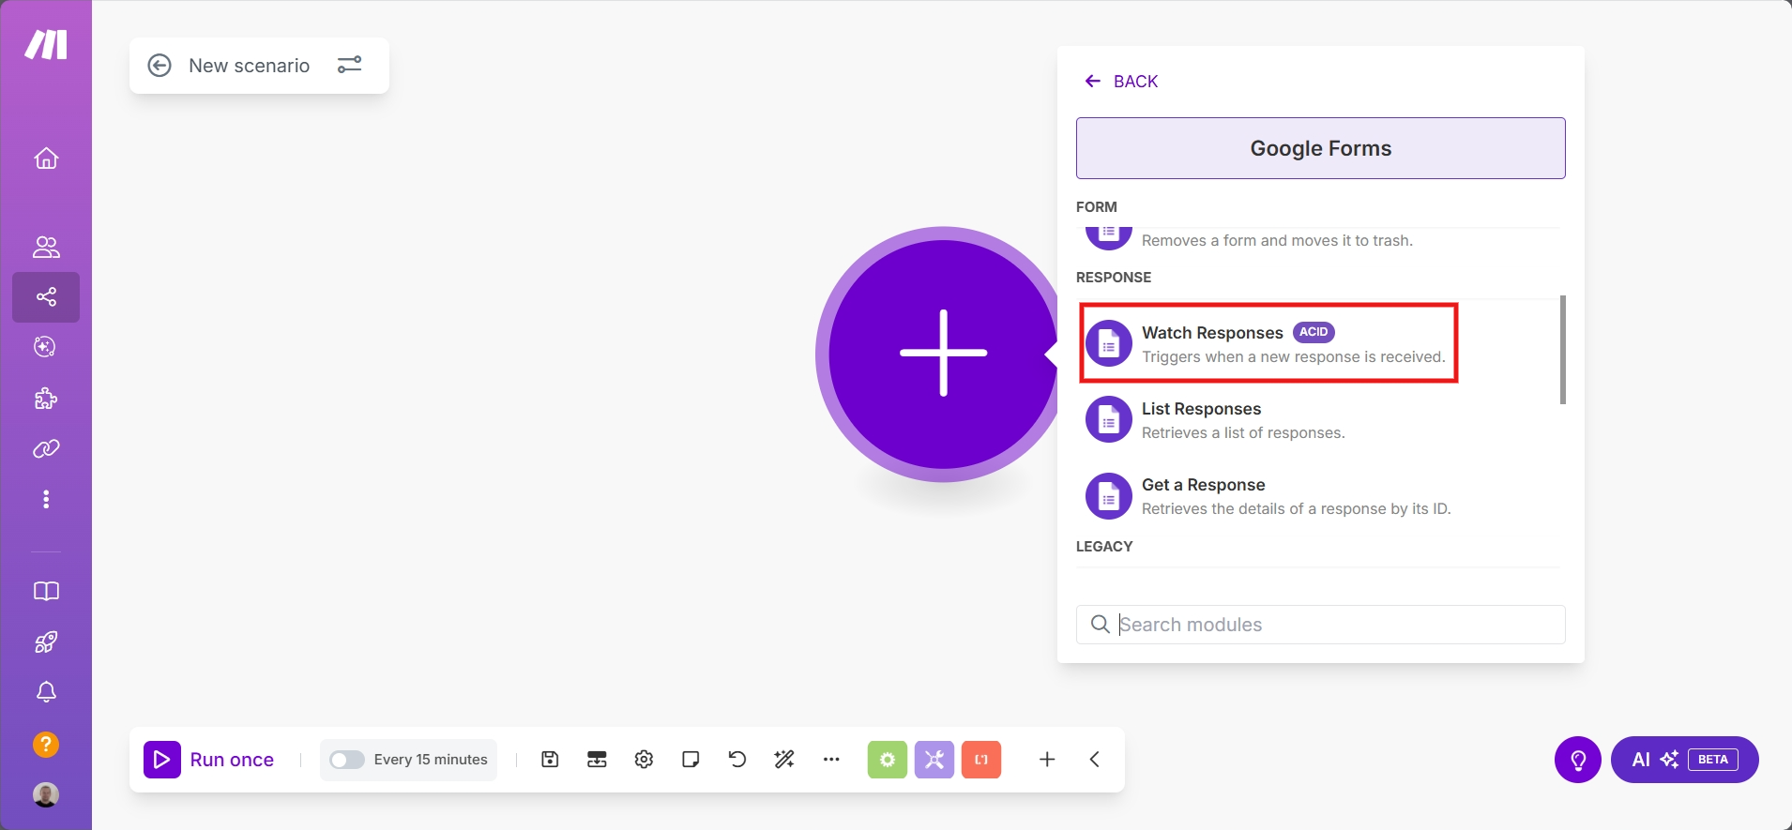Open the orange Text parser button
The image size is (1792, 830).
point(981,760)
